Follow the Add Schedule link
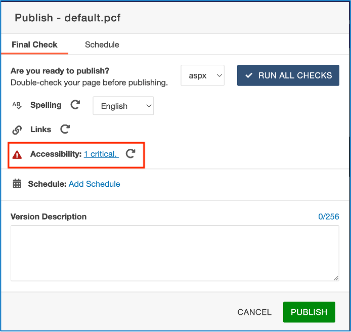Viewport: 351px width, 332px height. (x=94, y=184)
